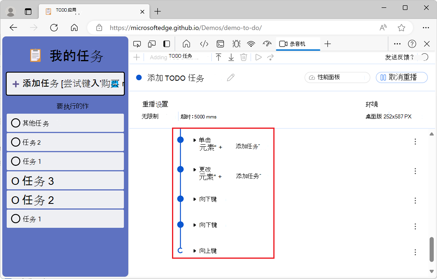Click the replay progress spinner near 发送反馈
Viewport: 437px width, 279px height.
(425, 57)
